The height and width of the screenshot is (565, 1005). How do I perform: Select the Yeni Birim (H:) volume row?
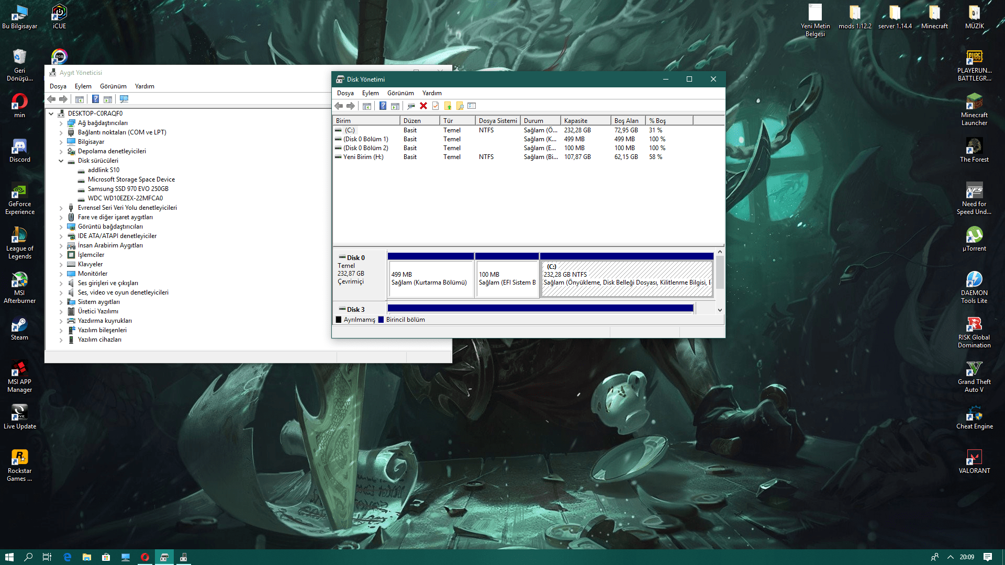coord(363,157)
